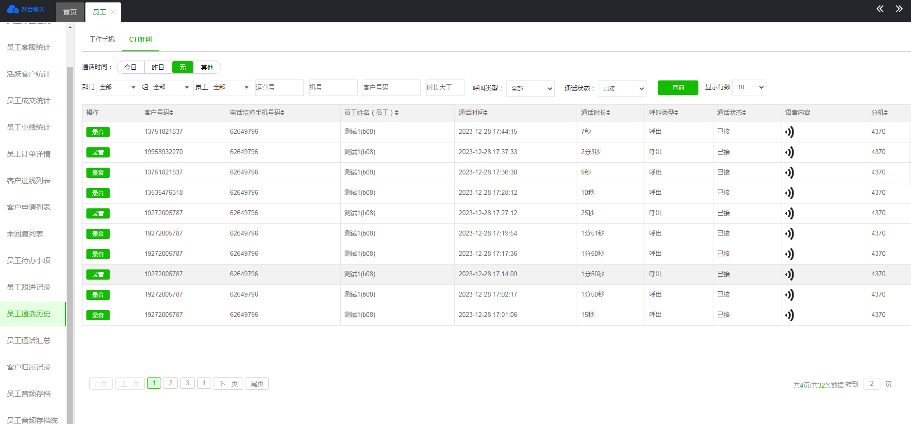Open 员工通话汇总 in the sidebar
The height and width of the screenshot is (424, 911).
(x=29, y=341)
